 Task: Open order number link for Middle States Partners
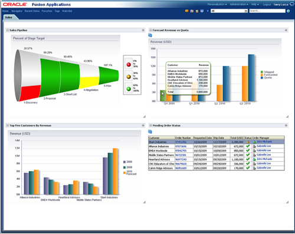point(181,155)
